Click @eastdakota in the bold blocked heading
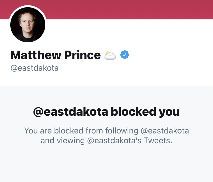The height and width of the screenshot is (182, 213). (71, 112)
